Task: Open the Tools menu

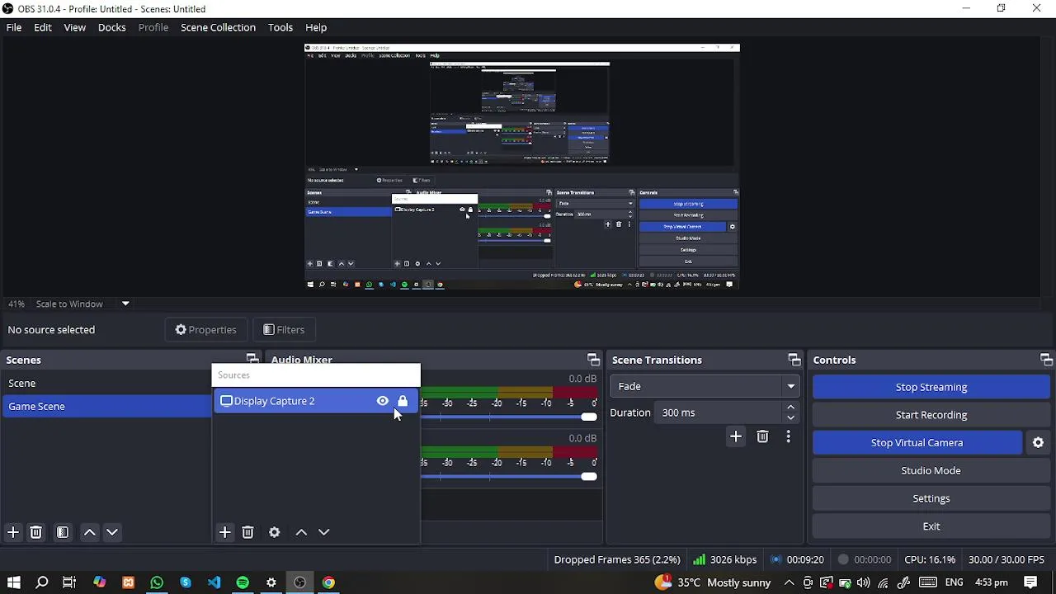Action: [280, 27]
